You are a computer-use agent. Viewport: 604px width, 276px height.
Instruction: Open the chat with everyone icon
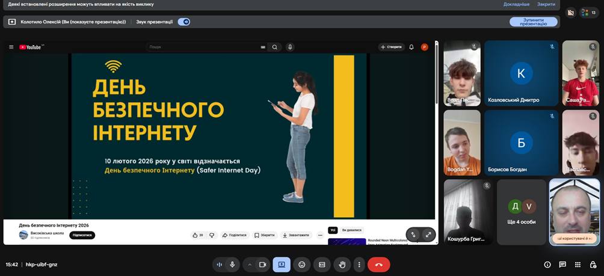tap(562, 265)
